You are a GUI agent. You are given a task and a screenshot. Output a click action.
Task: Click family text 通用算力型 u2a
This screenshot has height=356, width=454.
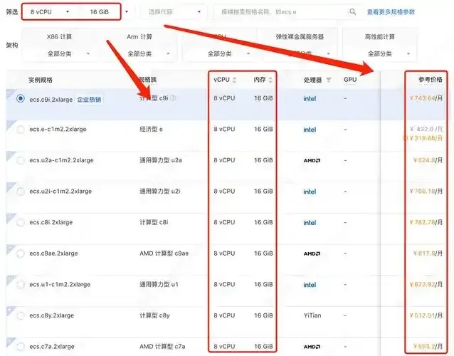(161, 160)
